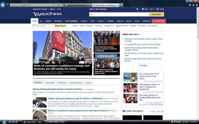Close the Yahoo! News browser tab
Screen dimensions: 199x124
coord(118,5)
